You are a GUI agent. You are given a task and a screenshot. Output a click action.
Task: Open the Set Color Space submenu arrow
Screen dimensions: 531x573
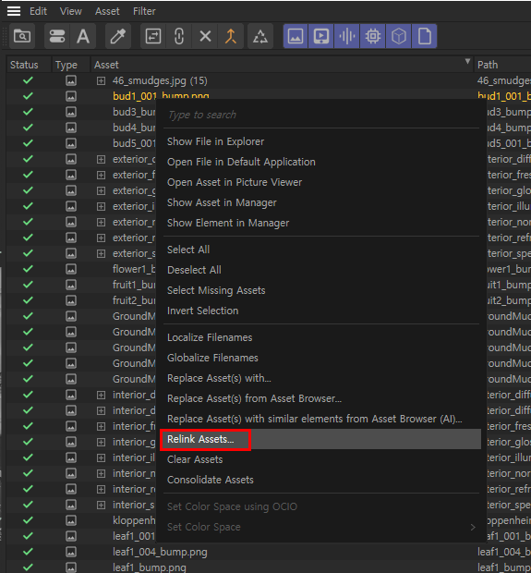(x=473, y=527)
